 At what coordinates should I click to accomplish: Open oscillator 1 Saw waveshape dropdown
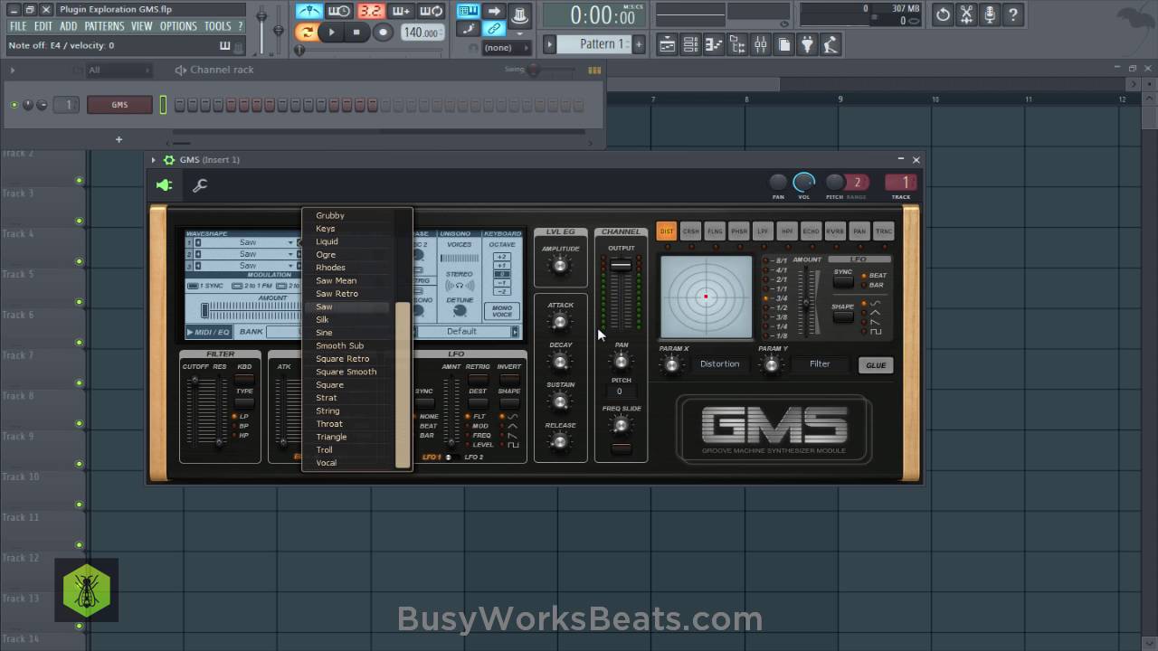247,242
